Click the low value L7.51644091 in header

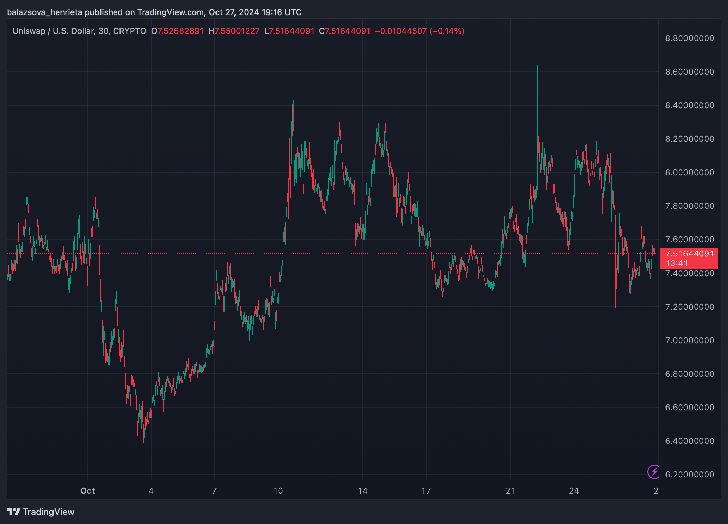point(289,31)
